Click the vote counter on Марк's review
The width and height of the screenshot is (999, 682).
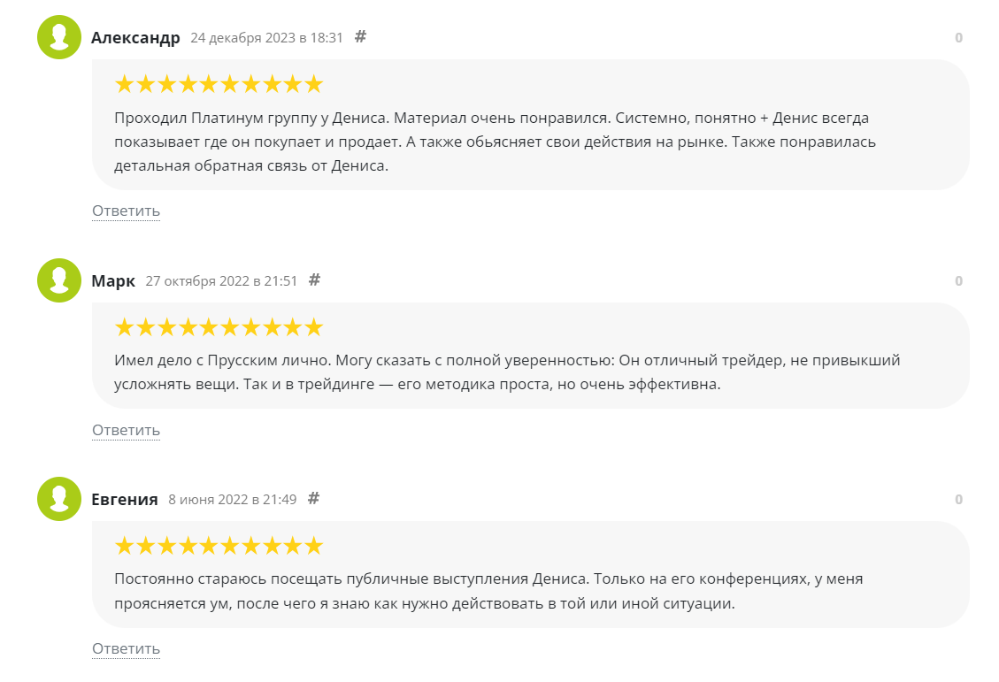coord(958,281)
